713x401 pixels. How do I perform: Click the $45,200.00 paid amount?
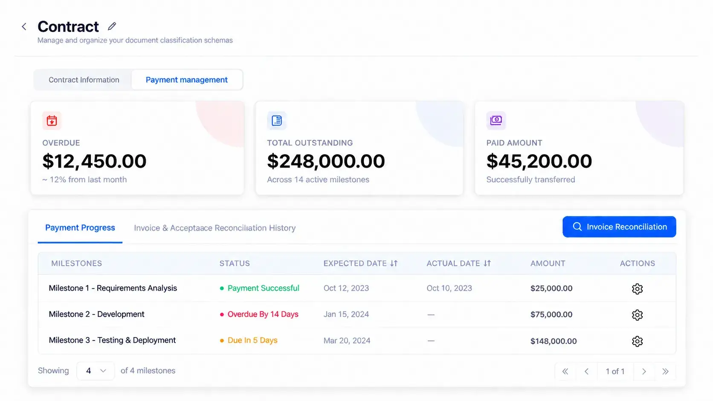539,161
